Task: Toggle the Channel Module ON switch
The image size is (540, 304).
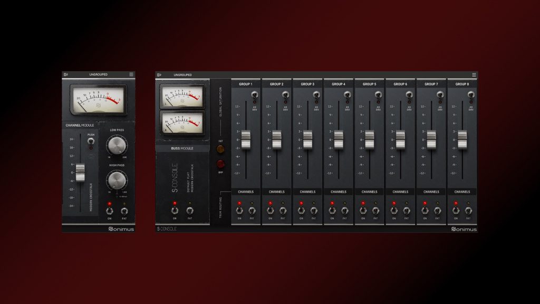Action: [110, 210]
